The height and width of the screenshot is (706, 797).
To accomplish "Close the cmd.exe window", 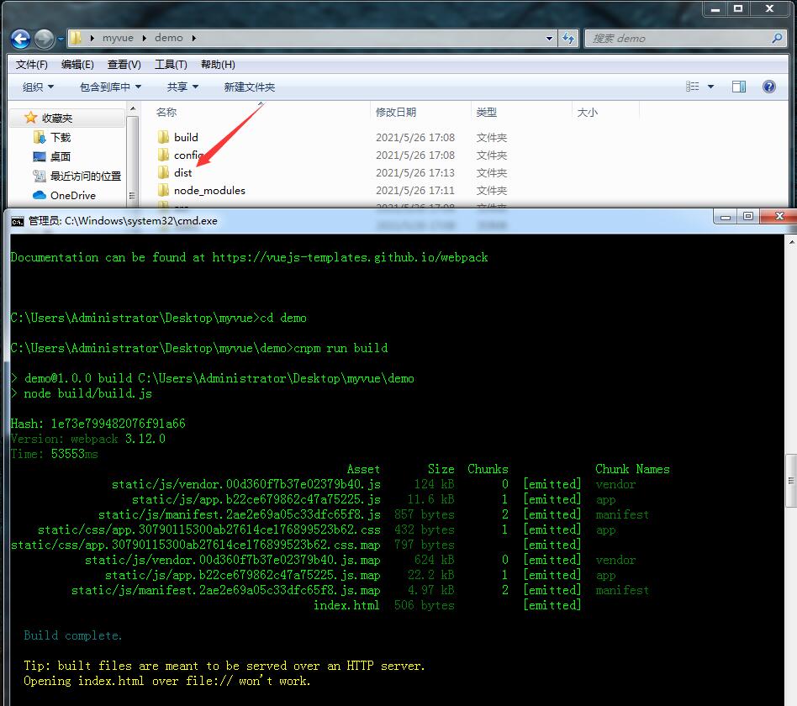I will [779, 217].
